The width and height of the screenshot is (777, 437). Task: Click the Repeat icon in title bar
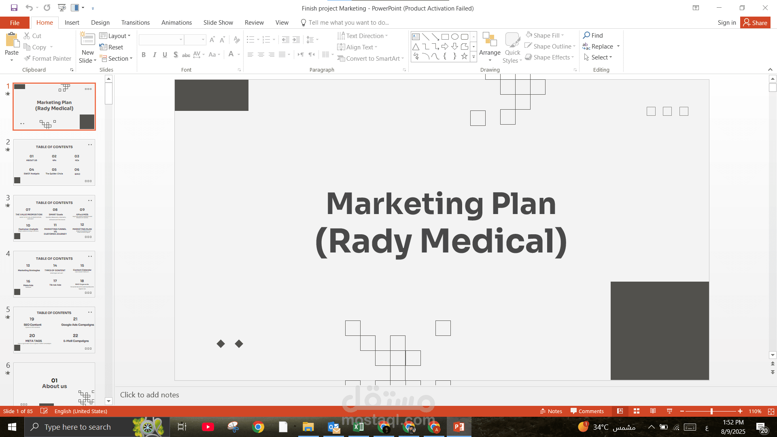[47, 8]
